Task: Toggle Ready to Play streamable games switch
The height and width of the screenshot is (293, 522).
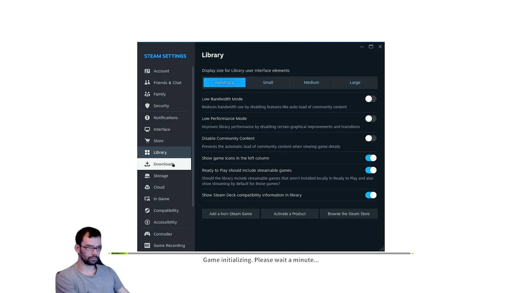Action: point(371,170)
